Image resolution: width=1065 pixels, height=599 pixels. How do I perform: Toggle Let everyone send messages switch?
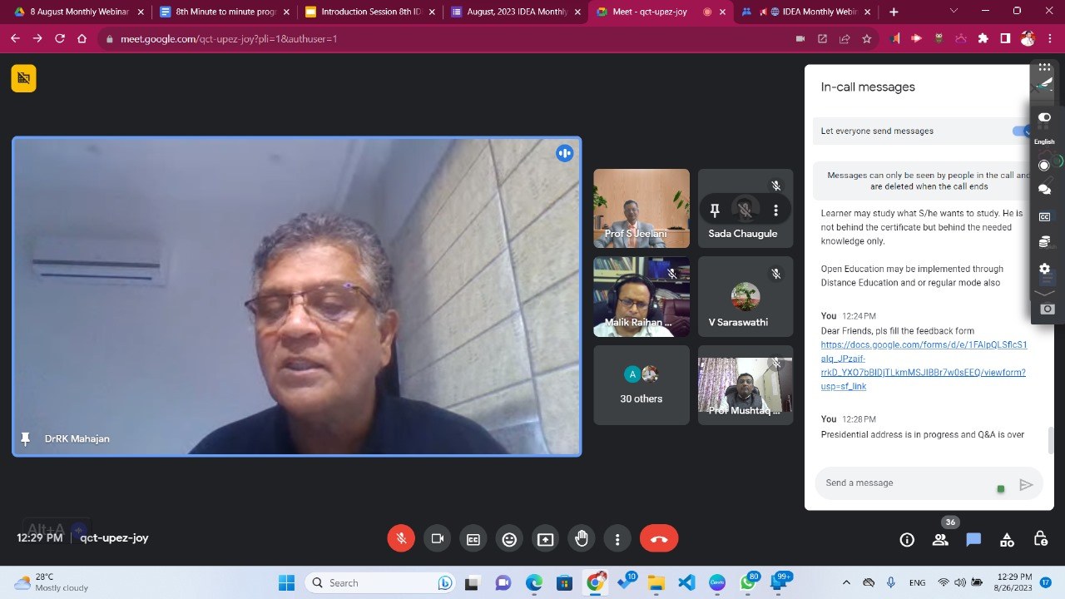[x=1021, y=131]
